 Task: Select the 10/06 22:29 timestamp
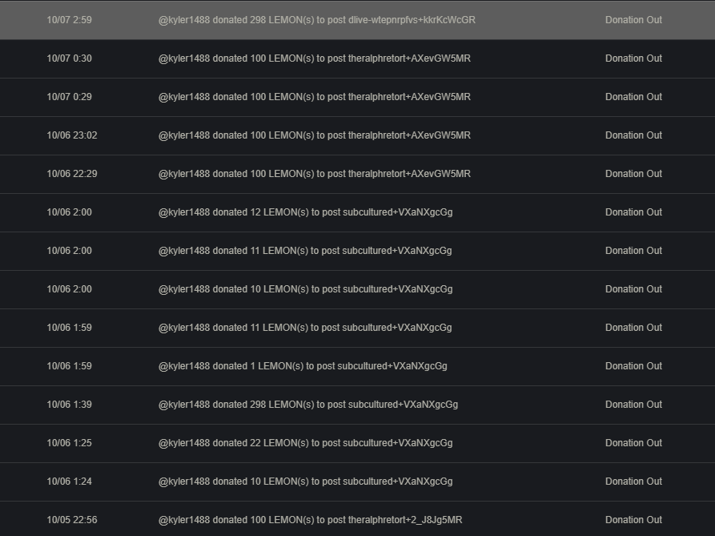[x=71, y=174]
